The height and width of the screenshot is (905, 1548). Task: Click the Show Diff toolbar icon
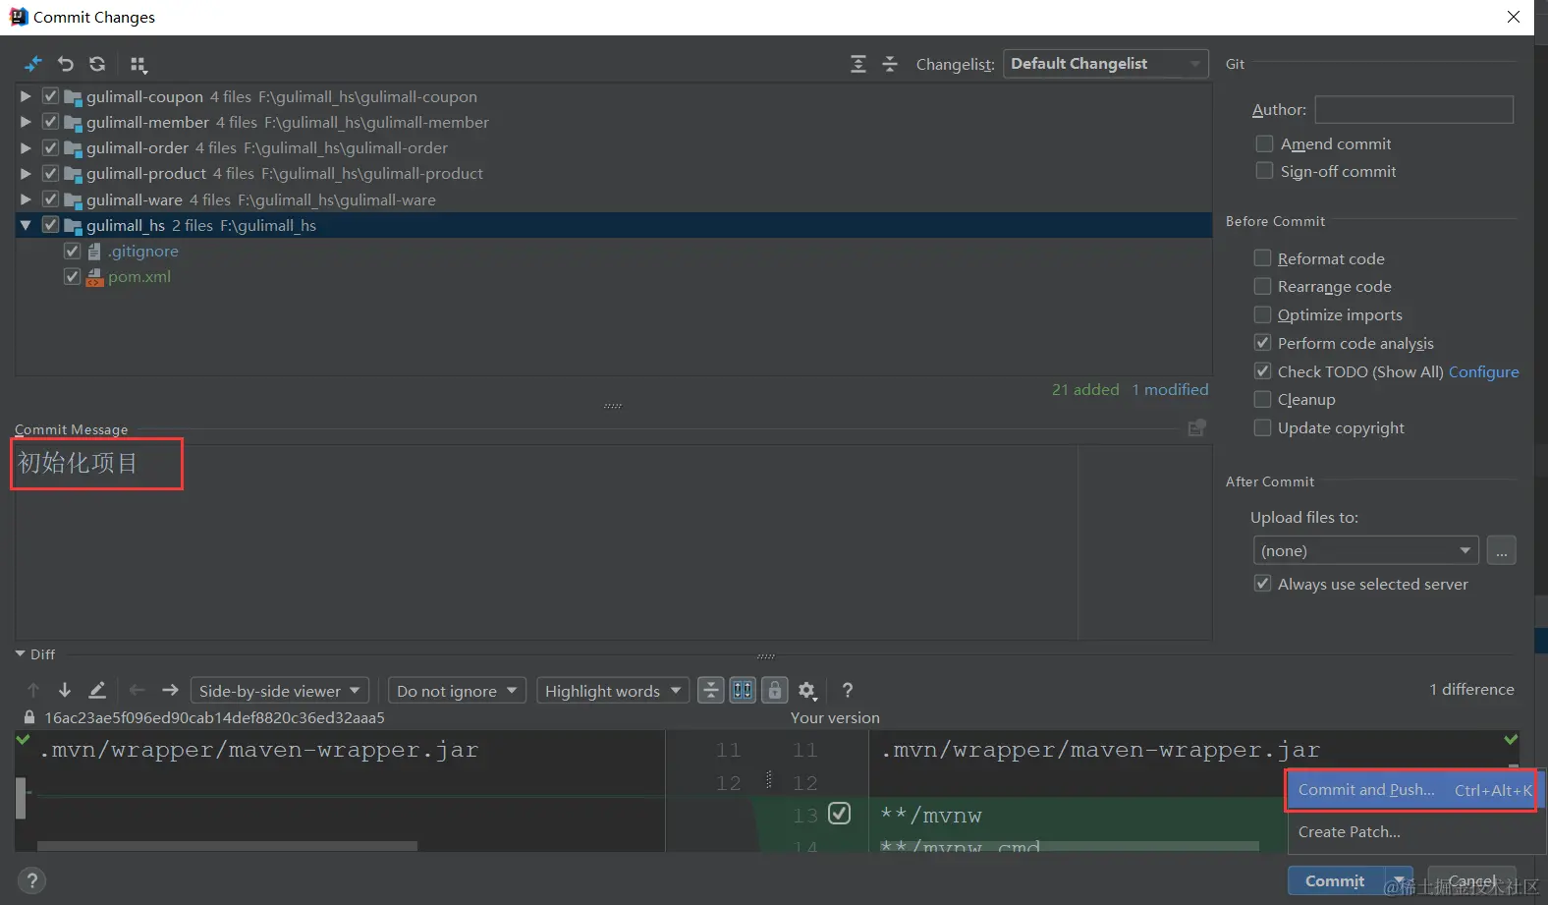click(33, 64)
